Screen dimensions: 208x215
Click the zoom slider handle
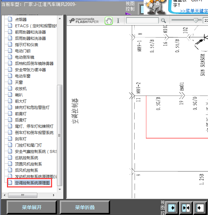pos(196,20)
